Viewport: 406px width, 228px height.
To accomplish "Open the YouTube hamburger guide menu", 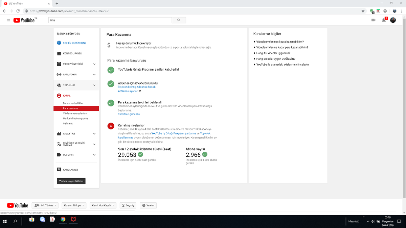I will pos(8,20).
